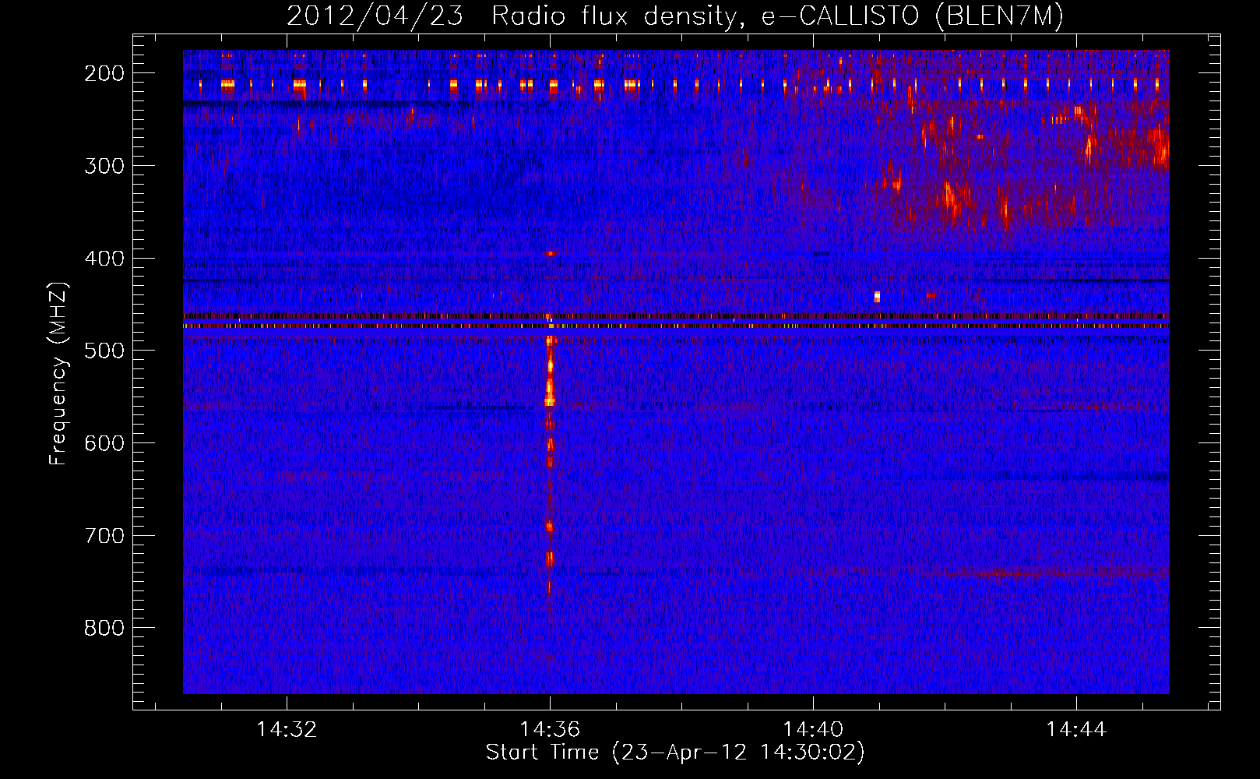Click the 800 frequency tick label
The width and height of the screenshot is (1260, 779).
pos(104,628)
